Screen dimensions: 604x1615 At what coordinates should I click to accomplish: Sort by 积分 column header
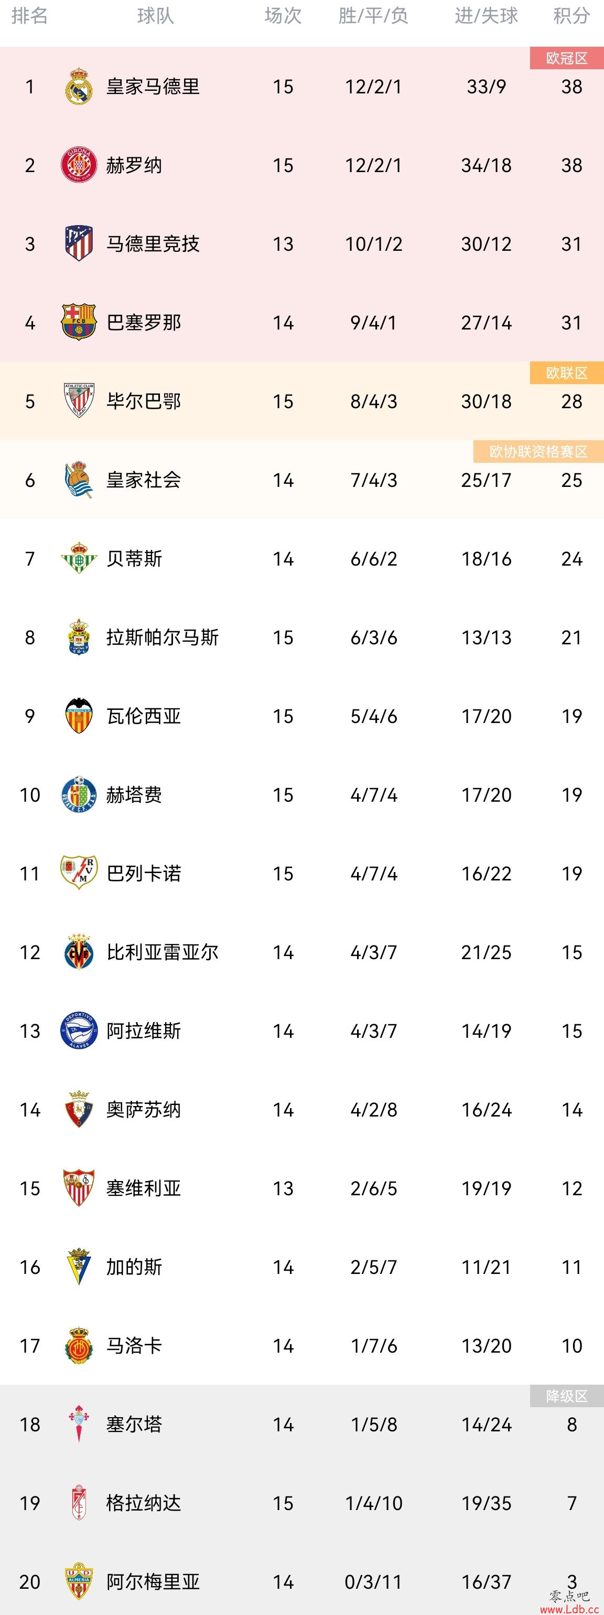[571, 16]
